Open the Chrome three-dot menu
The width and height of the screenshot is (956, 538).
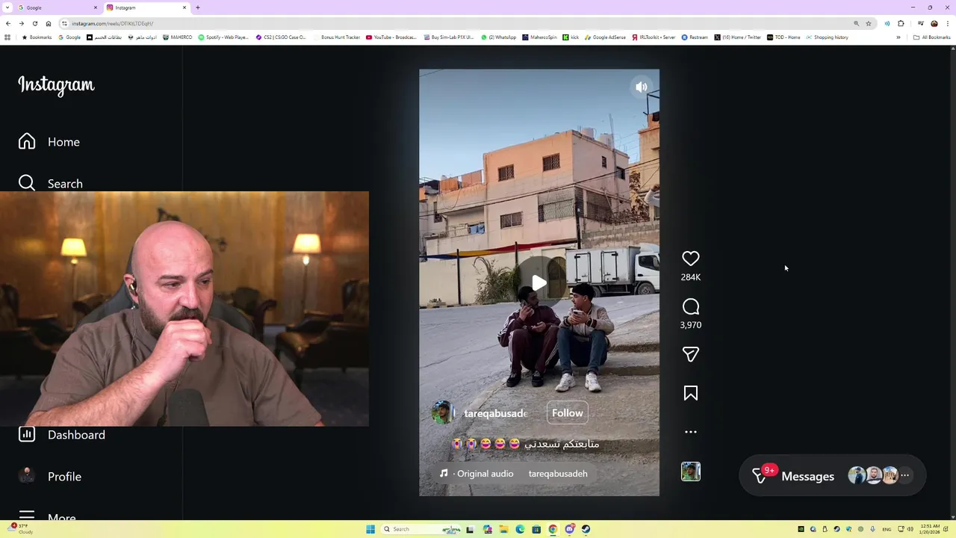(948, 23)
